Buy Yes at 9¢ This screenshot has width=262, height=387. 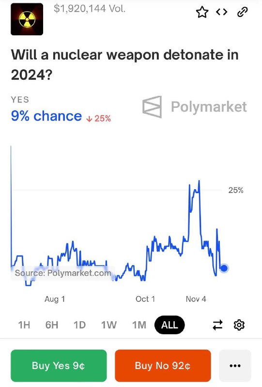point(59,366)
